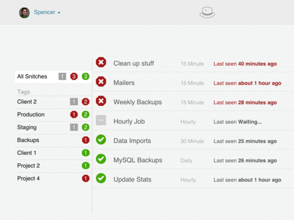294x220 pixels.
Task: Filter by the Client 2 tag
Action: click(54, 102)
